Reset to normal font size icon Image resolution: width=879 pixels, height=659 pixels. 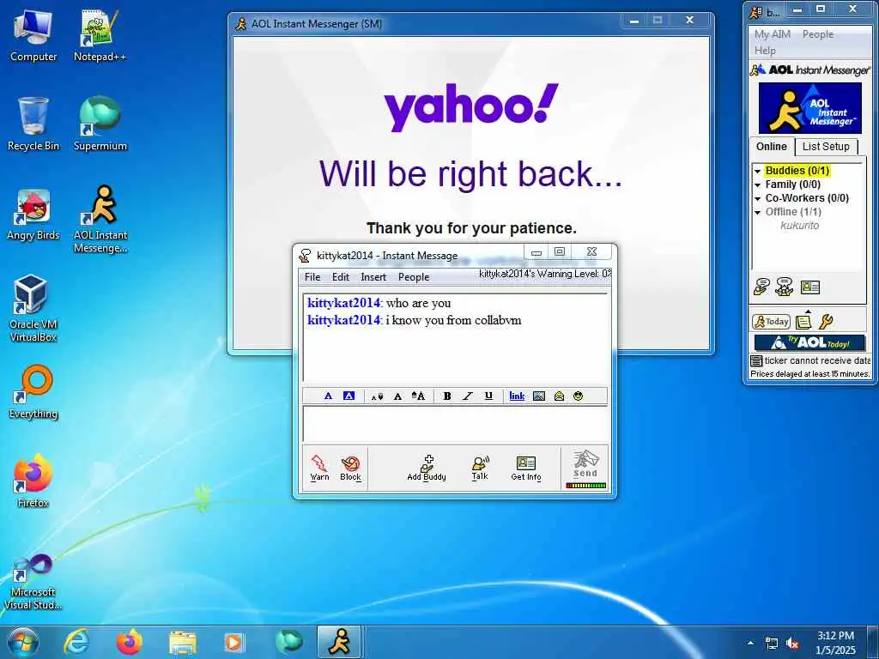(397, 396)
